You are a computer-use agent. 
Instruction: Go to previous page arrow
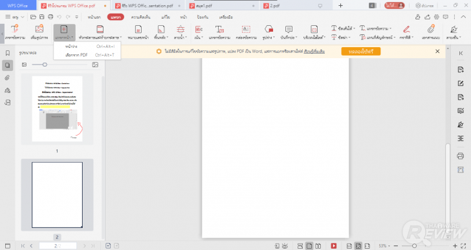[x=31, y=246]
